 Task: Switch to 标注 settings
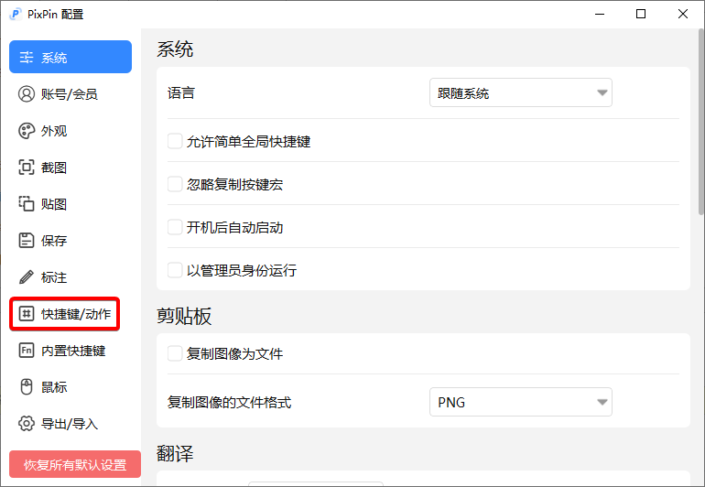coord(70,277)
